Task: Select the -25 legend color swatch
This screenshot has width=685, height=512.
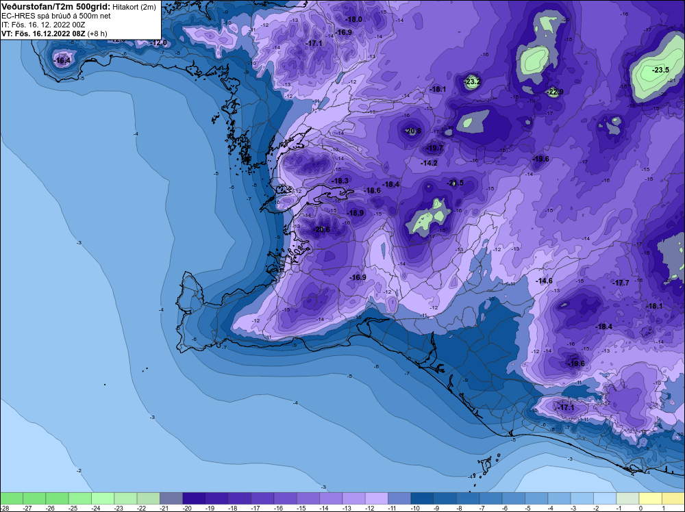Action: (x=80, y=498)
